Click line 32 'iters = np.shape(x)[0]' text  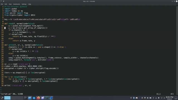coord(25,72)
